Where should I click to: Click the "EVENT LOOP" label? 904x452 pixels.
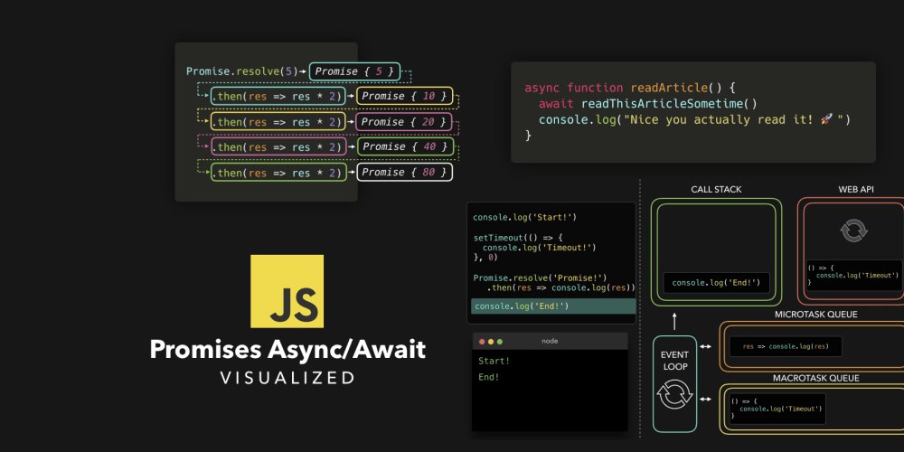(674, 361)
